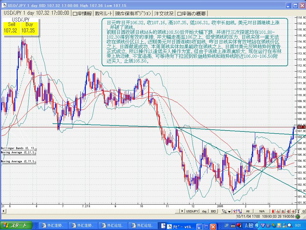Viewport: 306px width, 230px height.
Task: Click the JP language indicator in taskbar
Action: tap(227, 225)
